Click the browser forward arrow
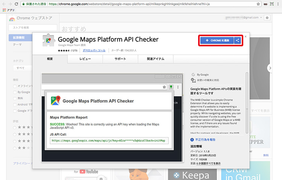The height and width of the screenshot is (180, 282). click(10, 4)
